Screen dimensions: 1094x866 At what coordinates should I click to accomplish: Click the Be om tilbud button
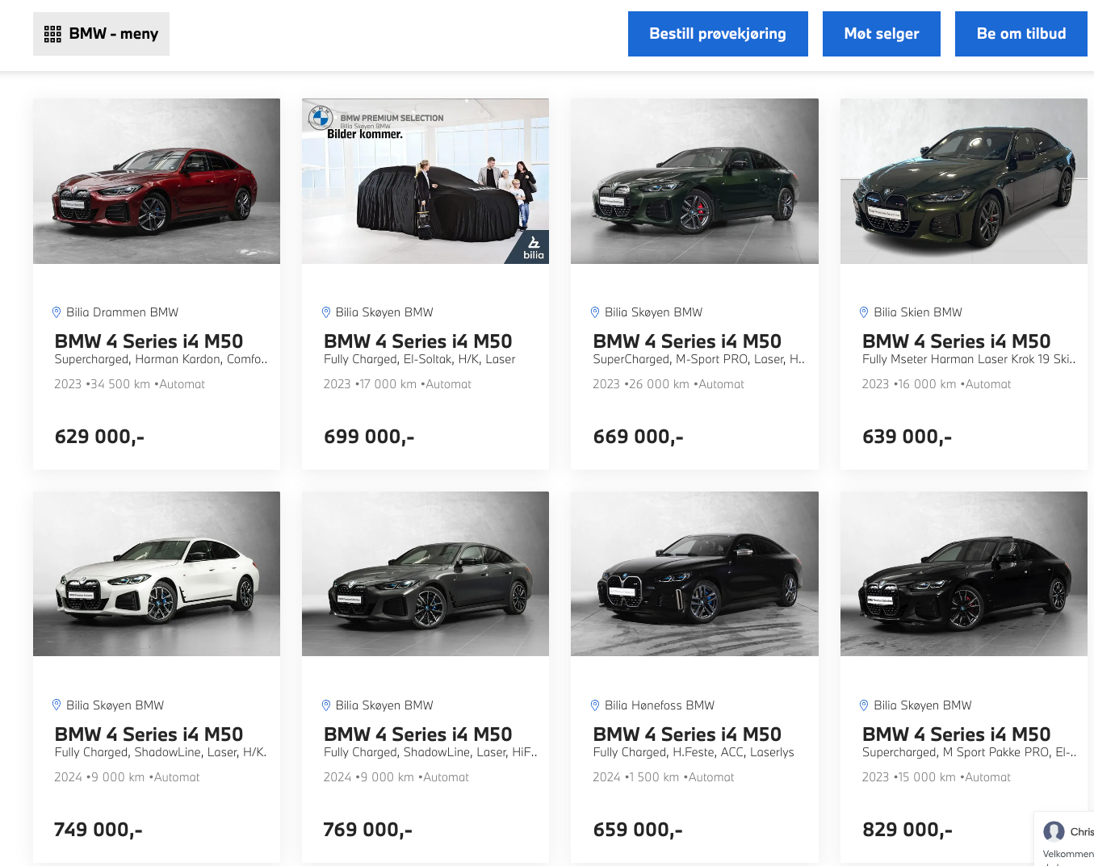coord(1021,34)
